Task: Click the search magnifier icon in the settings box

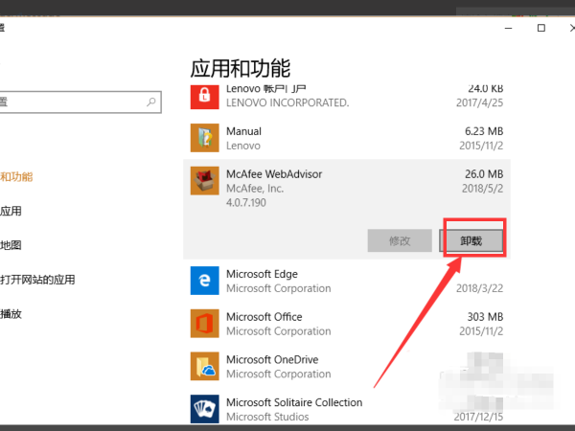Action: click(151, 102)
